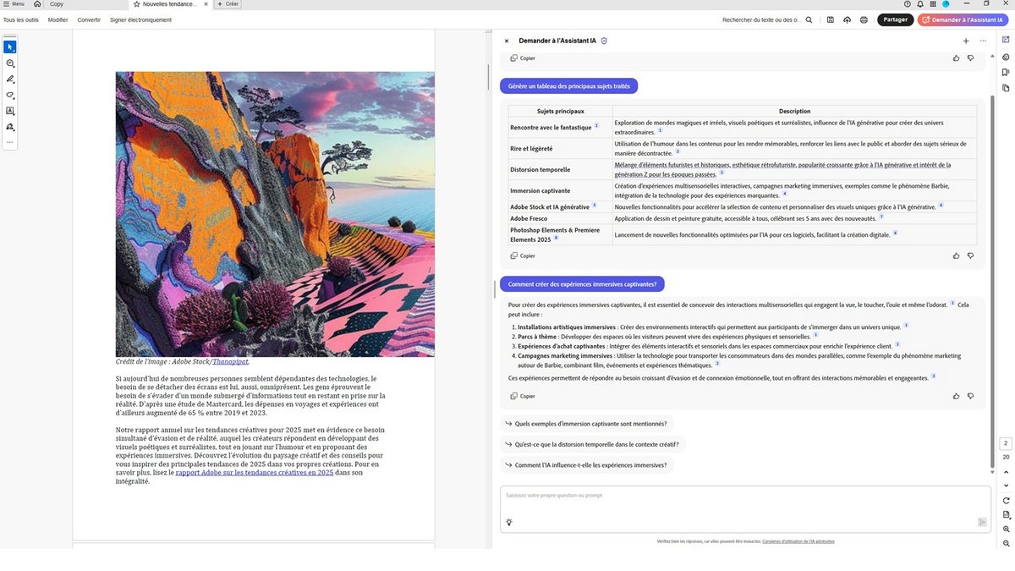Click the print document icon
The width and height of the screenshot is (1015, 571).
point(864,19)
